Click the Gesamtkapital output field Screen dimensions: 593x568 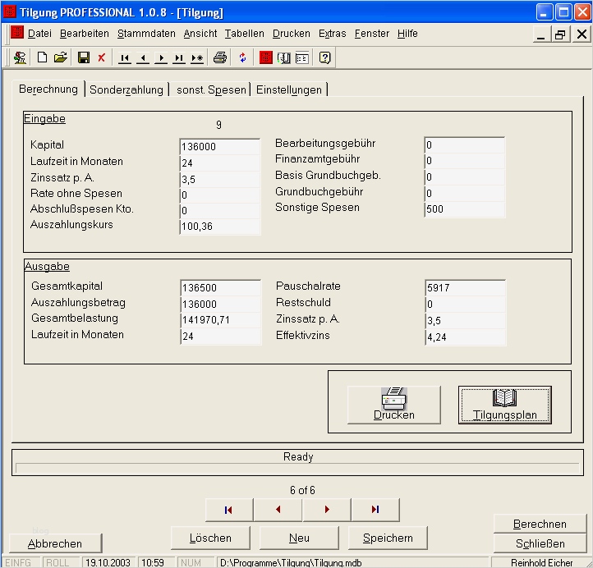[x=221, y=287]
